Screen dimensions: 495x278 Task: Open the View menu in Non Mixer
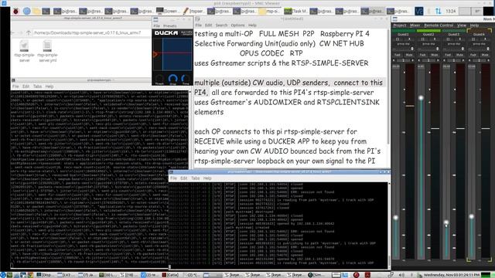(x=462, y=25)
